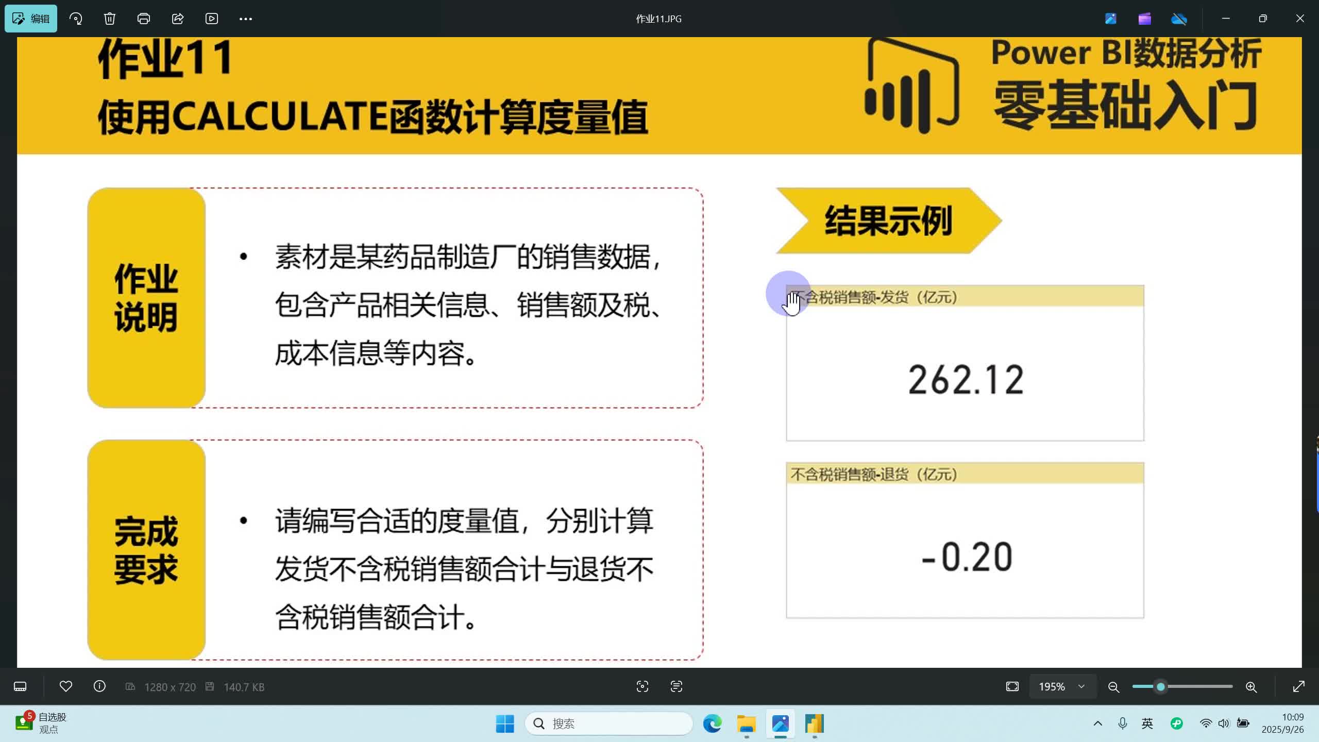The image size is (1319, 742).
Task: Open the three-dots more options menu
Action: point(246,19)
